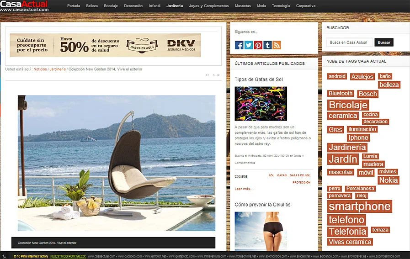Open the Tecnología menu item
This screenshot has height=259, width=410.
click(281, 6)
